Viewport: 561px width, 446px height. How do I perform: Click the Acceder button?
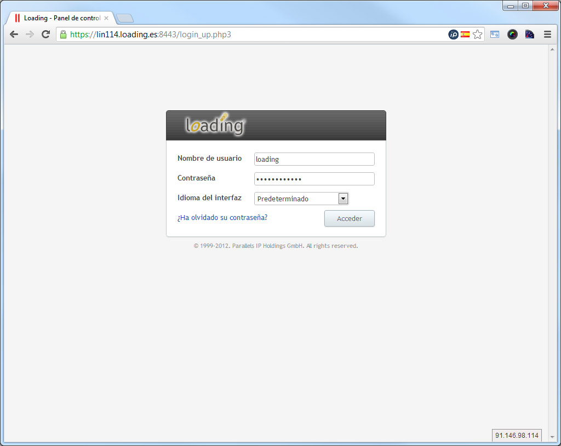click(x=349, y=218)
